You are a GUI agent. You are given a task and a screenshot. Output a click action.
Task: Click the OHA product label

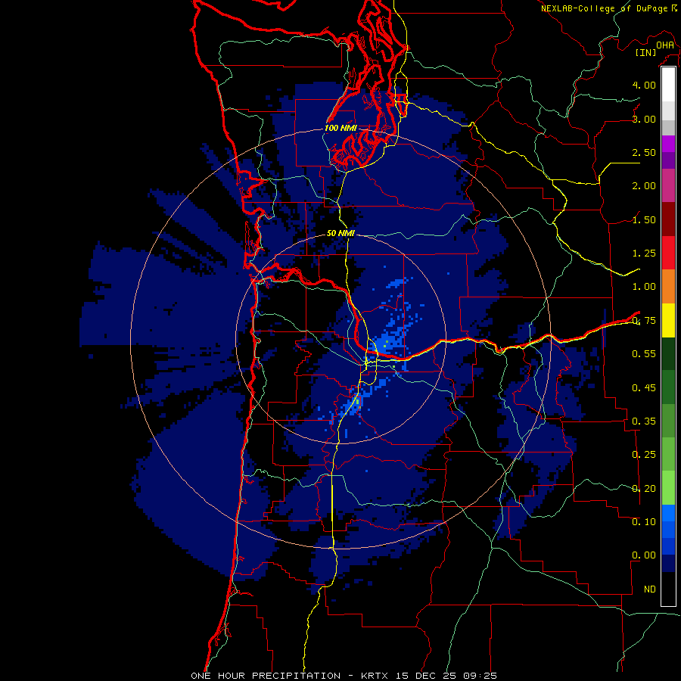tap(665, 45)
